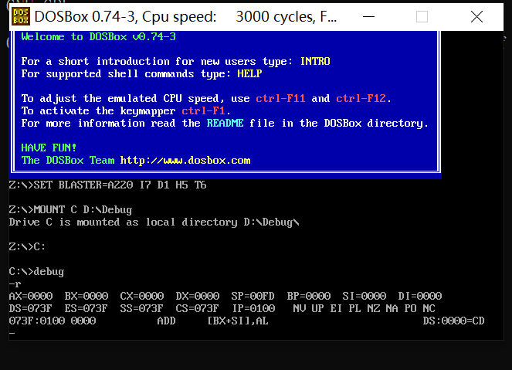This screenshot has width=512, height=370.
Task: Click the MOUNT C D:\Debug command line
Action: pyautogui.click(x=70, y=210)
